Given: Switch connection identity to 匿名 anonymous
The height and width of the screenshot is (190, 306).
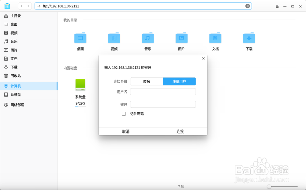Looking at the screenshot, I should 147,81.
